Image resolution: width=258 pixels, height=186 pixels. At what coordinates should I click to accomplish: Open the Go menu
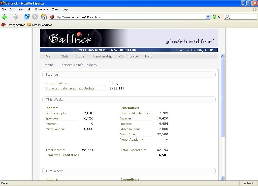click(30, 9)
